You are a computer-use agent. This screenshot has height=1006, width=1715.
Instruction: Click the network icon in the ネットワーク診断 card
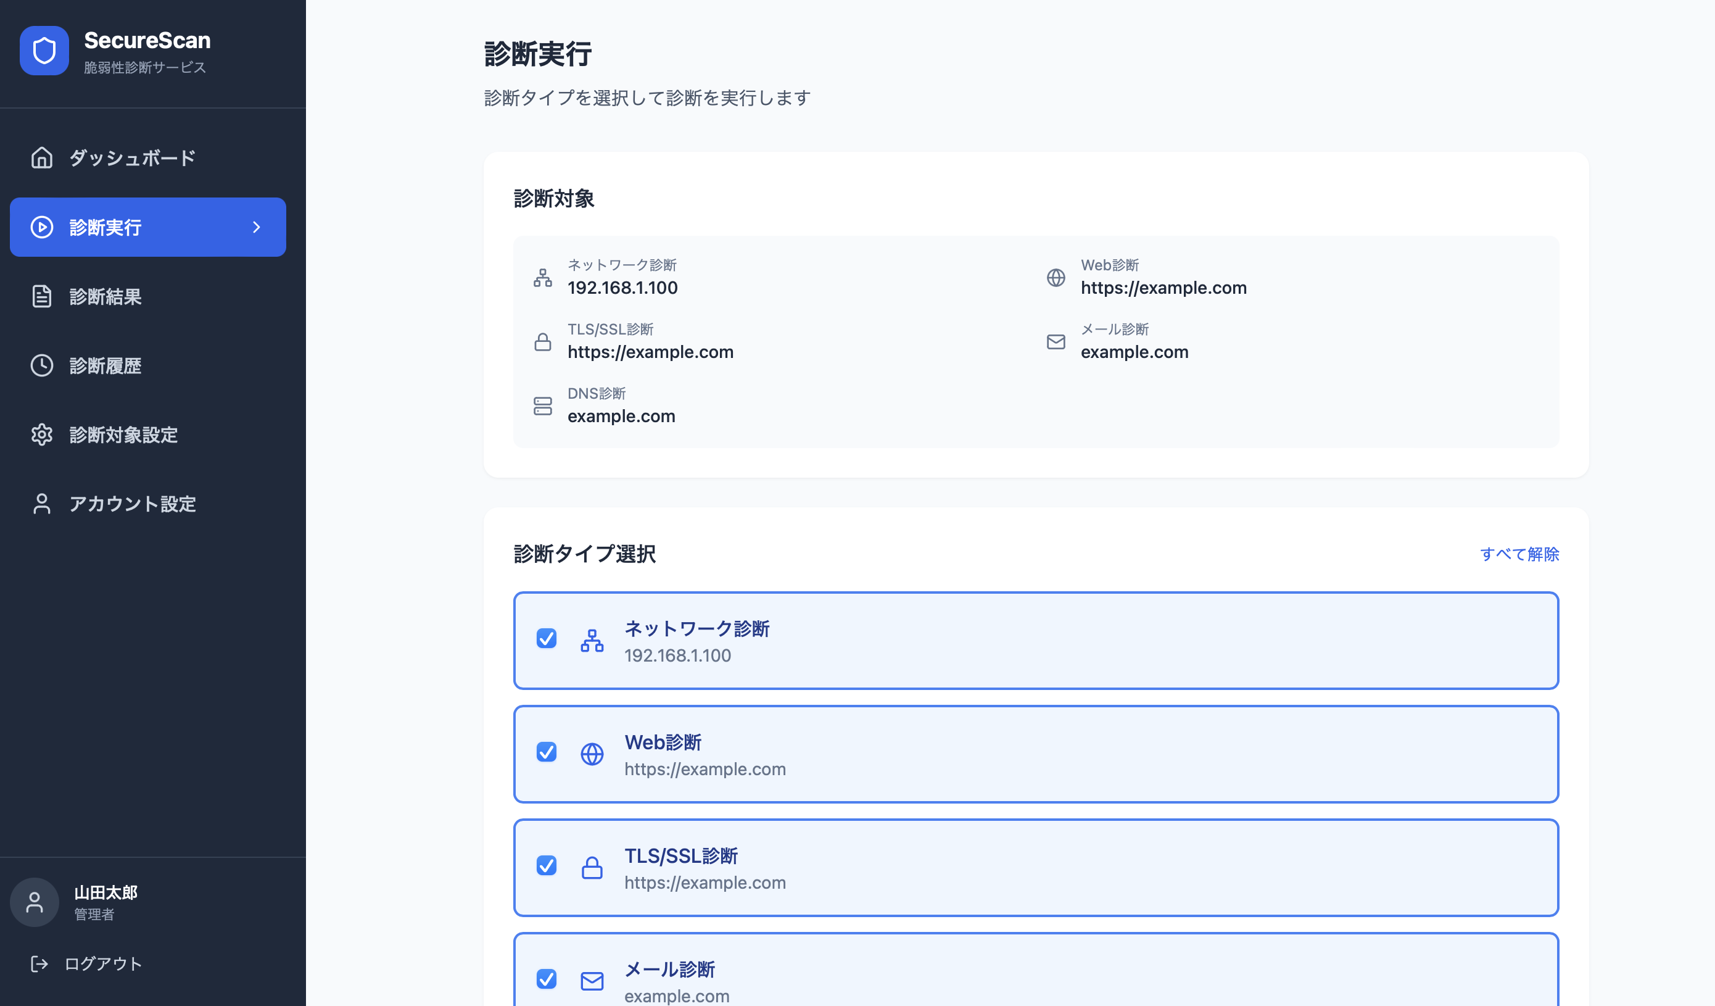[x=592, y=641]
